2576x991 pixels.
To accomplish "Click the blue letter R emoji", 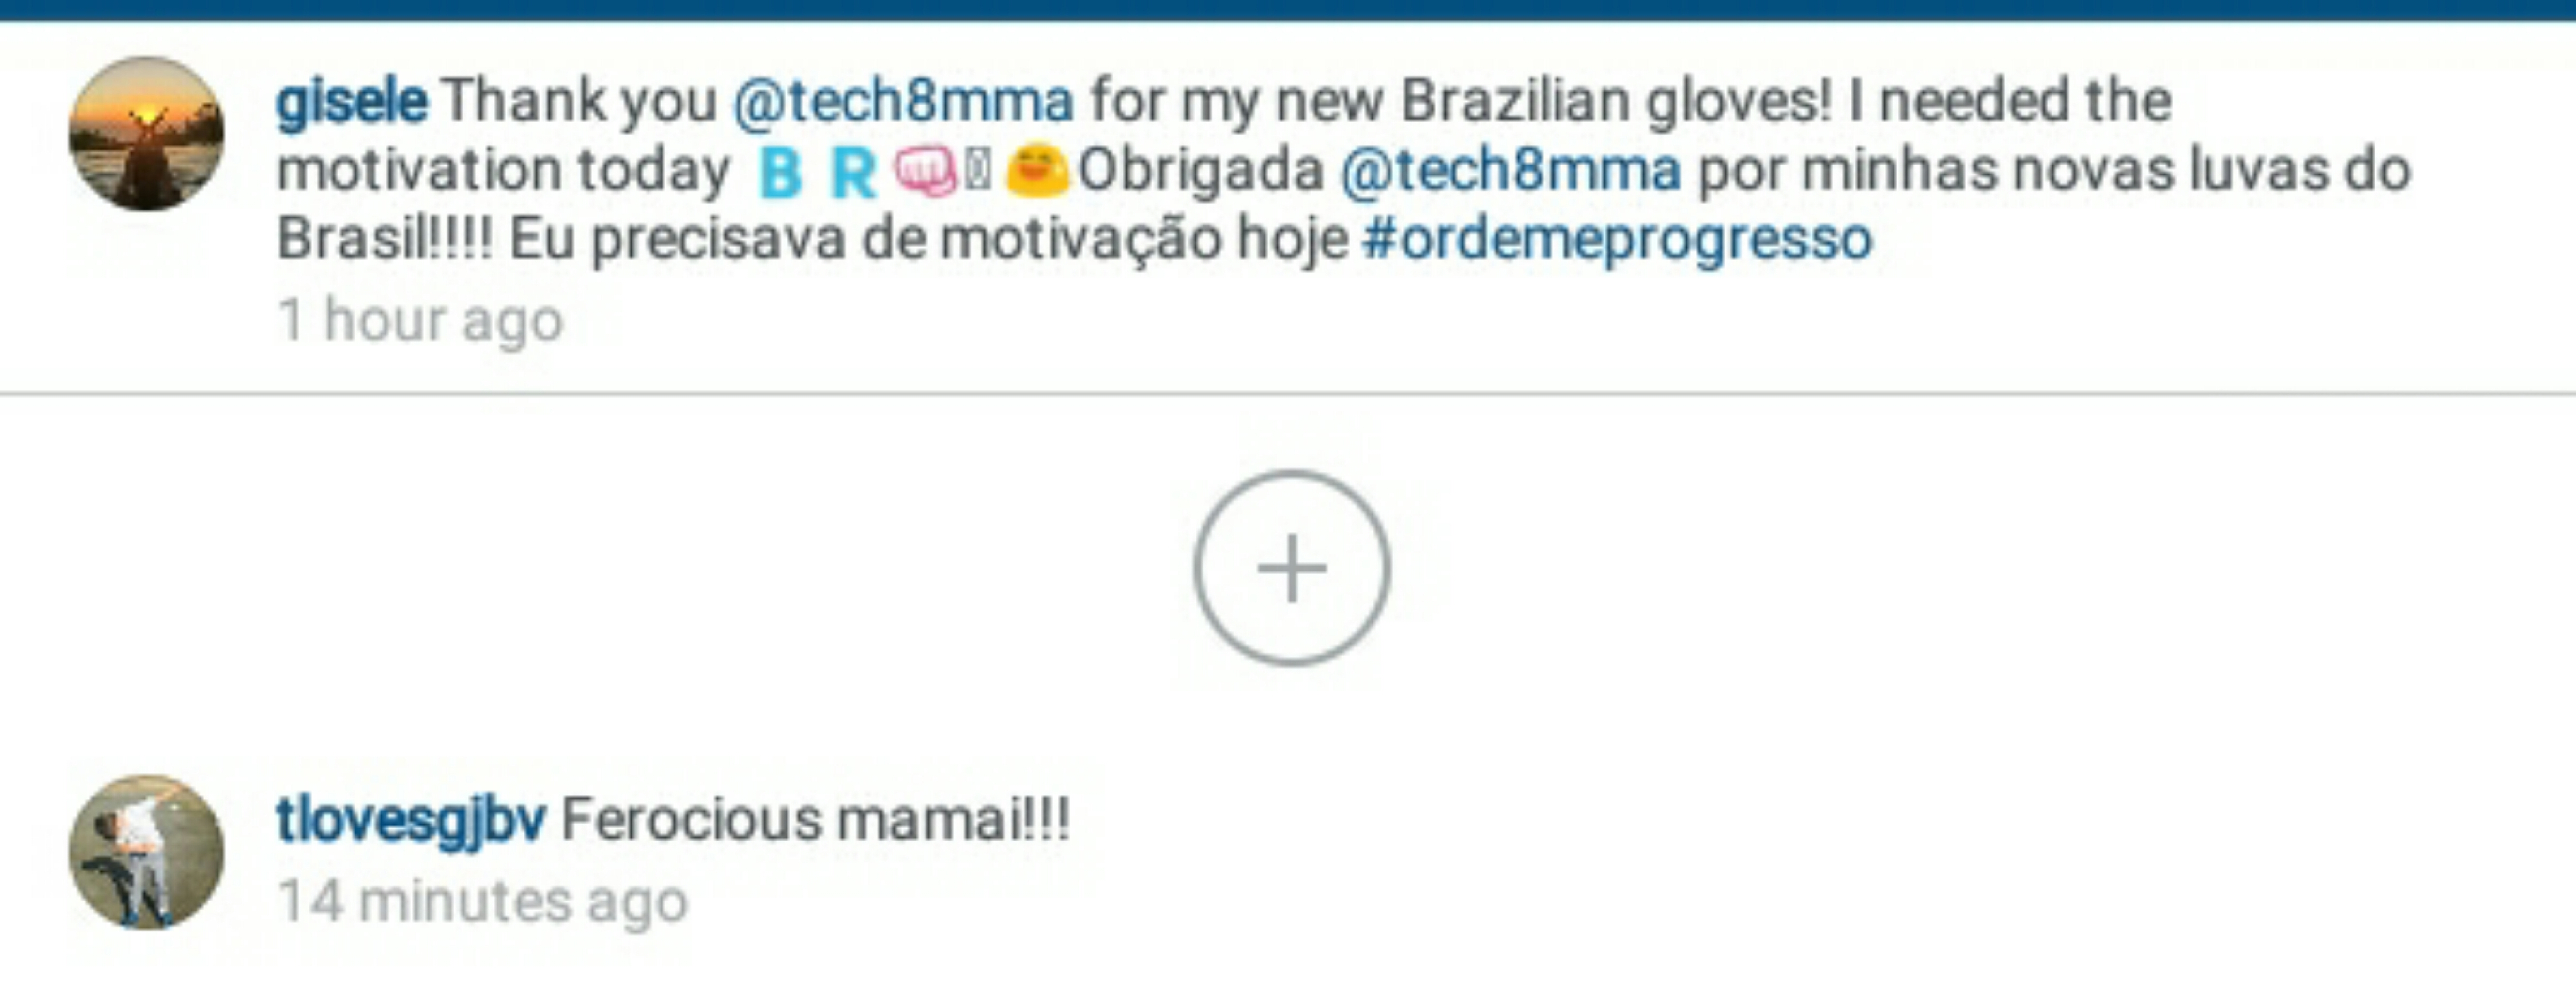I will pos(853,173).
